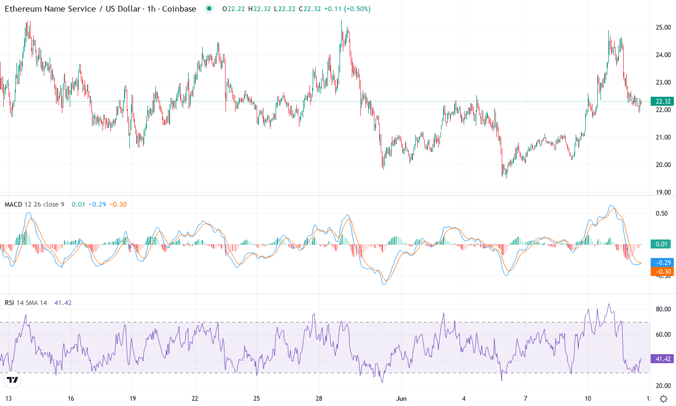
Task: Click the 0.50 MACD axis label
Action: pos(663,214)
